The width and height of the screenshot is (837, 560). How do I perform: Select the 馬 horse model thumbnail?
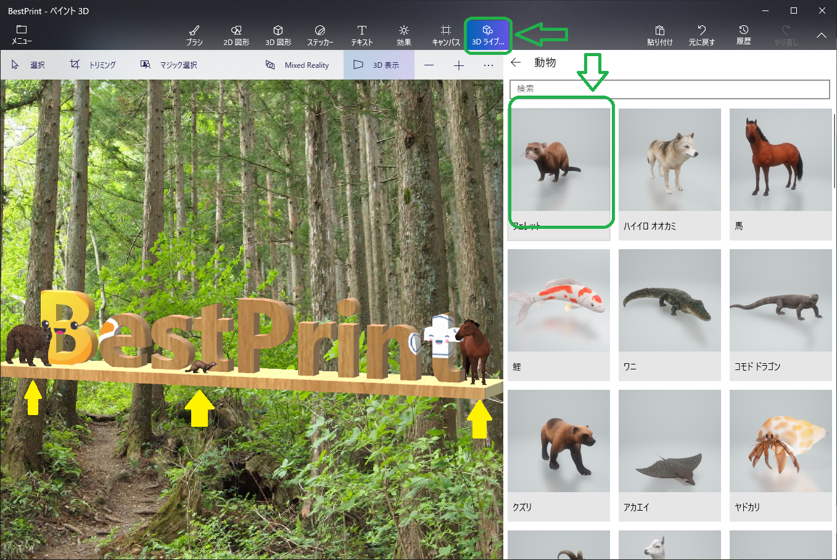781,174
